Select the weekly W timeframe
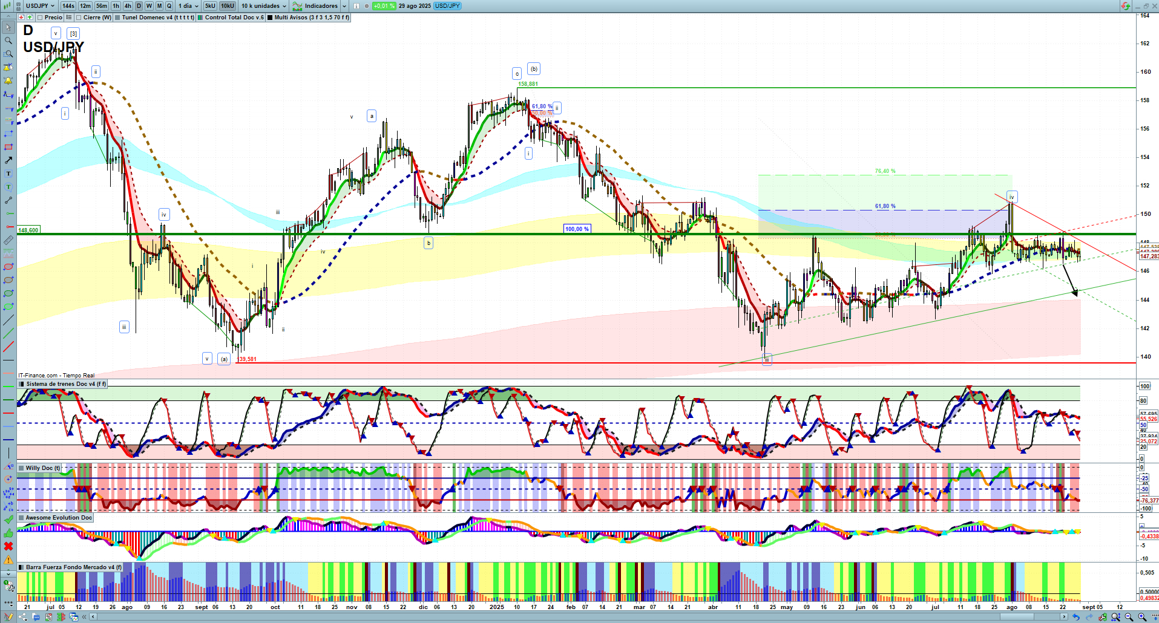 point(149,6)
